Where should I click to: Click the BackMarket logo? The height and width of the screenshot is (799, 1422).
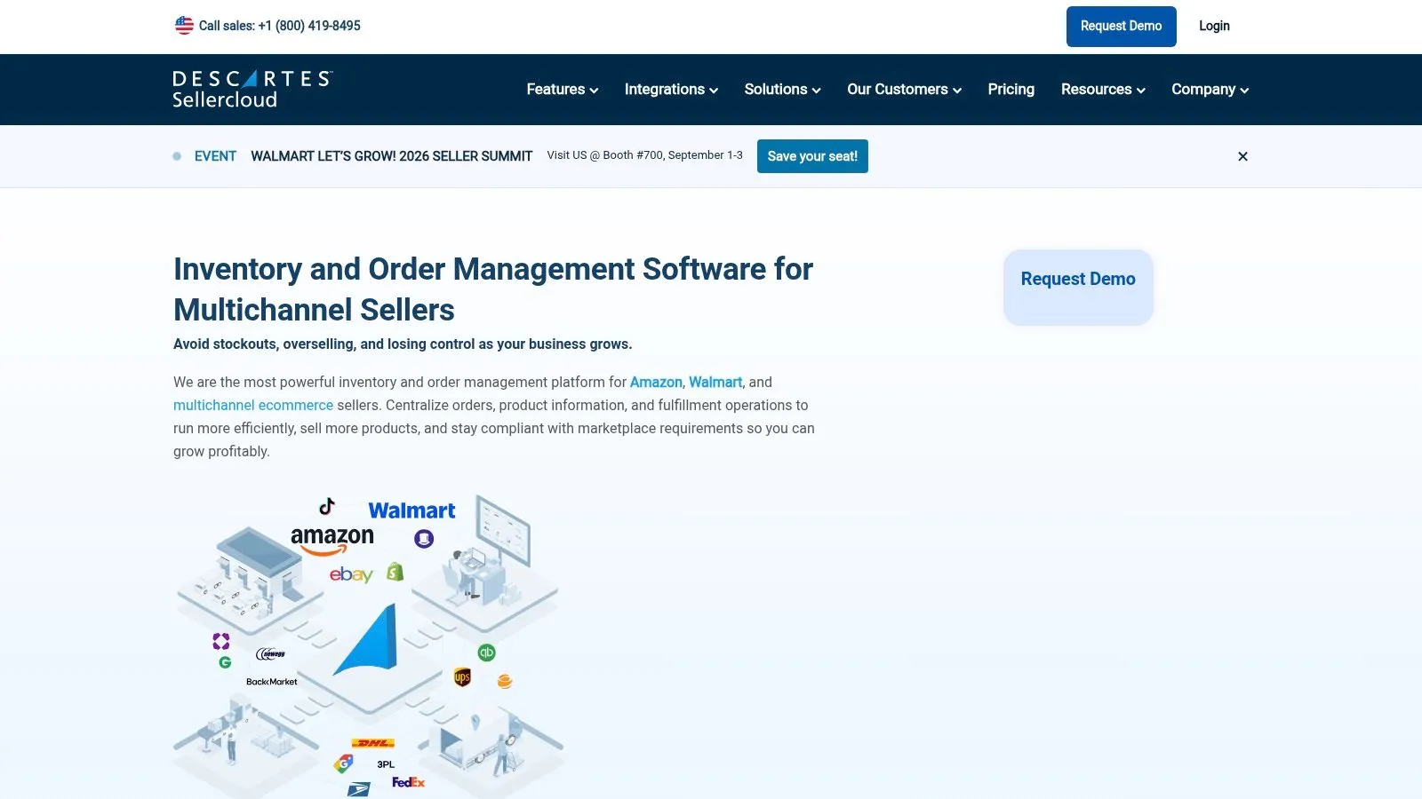pos(272,682)
